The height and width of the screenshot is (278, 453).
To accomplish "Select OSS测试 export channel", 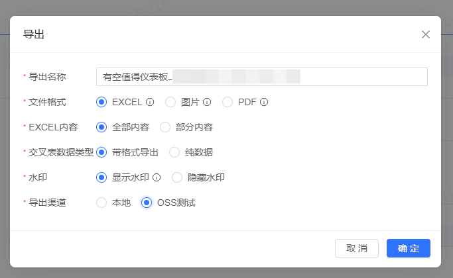I will [147, 203].
